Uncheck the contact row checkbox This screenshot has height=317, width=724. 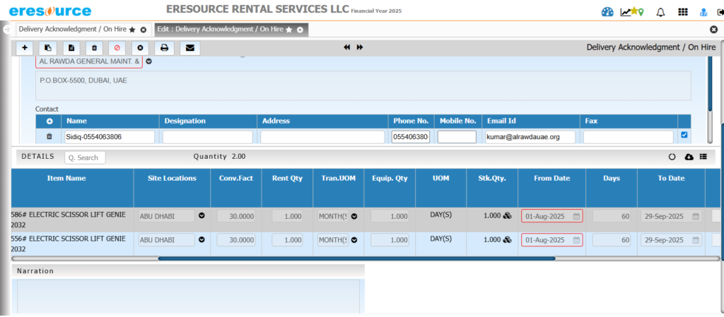coord(684,136)
